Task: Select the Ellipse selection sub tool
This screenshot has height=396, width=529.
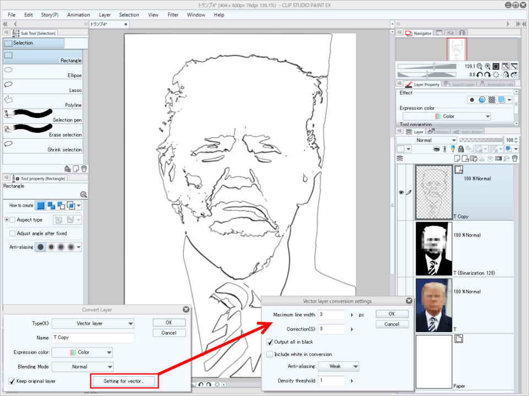Action: pos(43,72)
